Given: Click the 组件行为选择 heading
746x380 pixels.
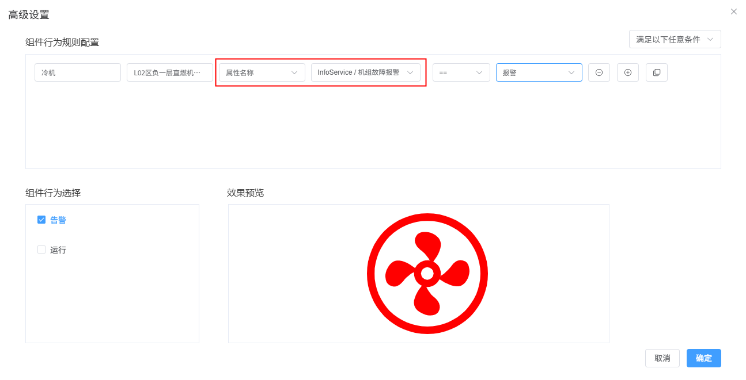Looking at the screenshot, I should pyautogui.click(x=53, y=193).
